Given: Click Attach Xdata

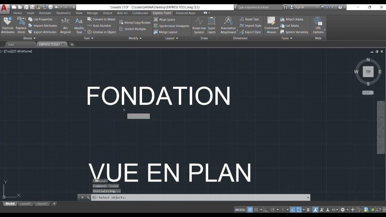Looking at the screenshot, I should pyautogui.click(x=292, y=19).
